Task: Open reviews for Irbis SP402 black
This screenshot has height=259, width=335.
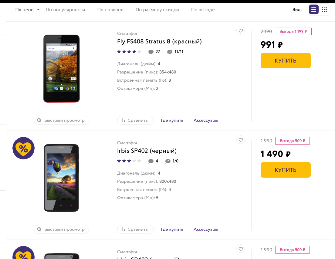Action: [x=153, y=161]
